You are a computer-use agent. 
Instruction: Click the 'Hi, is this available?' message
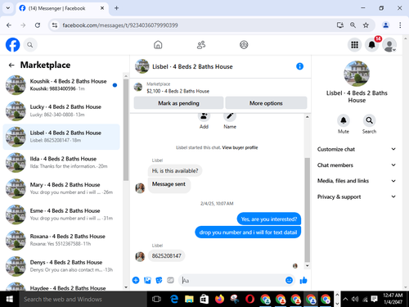[175, 171]
